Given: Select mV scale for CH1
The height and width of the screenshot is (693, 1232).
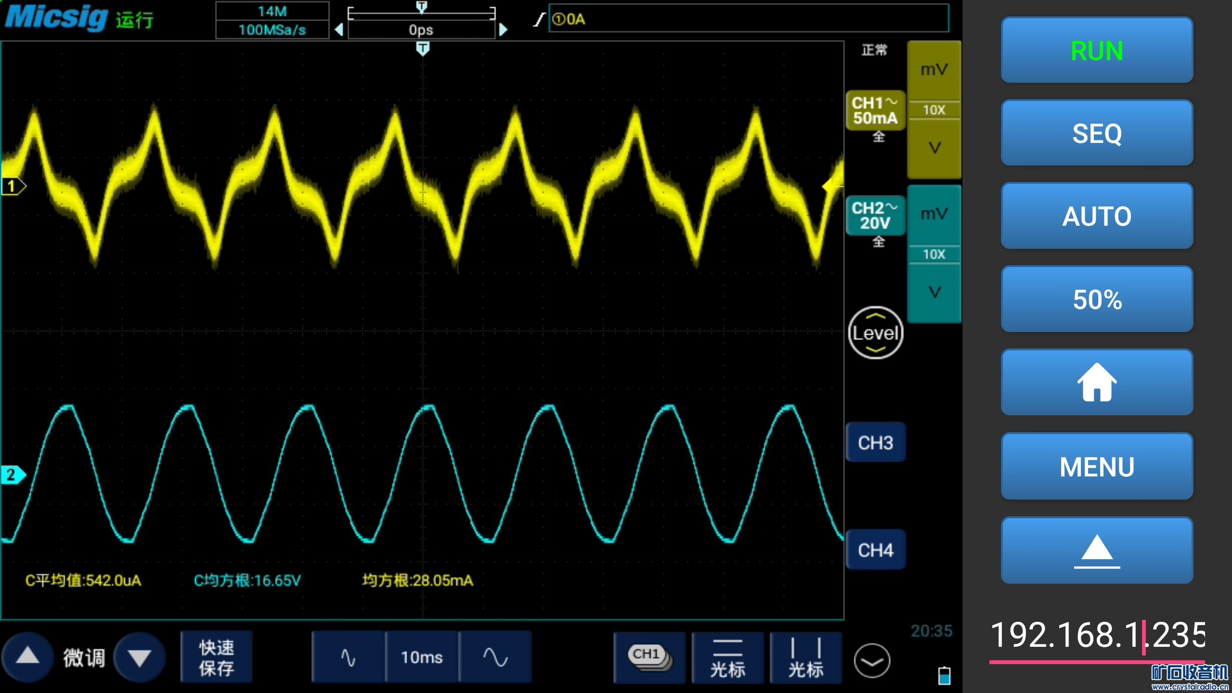Looking at the screenshot, I should 934,70.
